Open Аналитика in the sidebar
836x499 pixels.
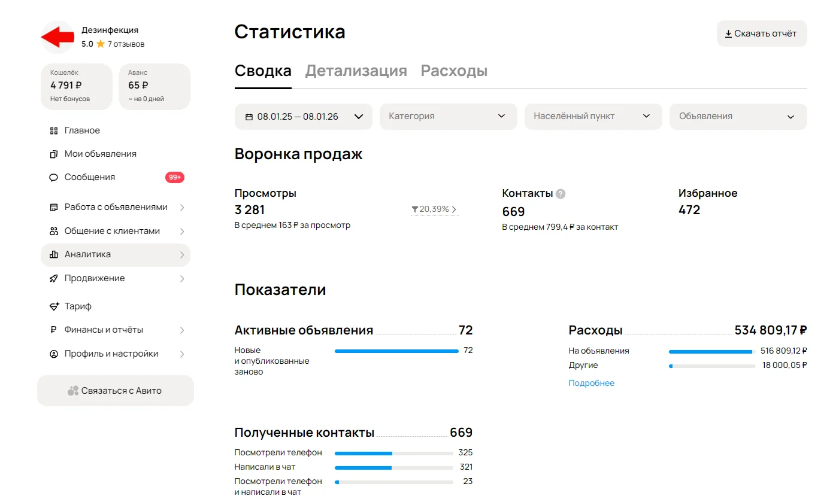116,255
